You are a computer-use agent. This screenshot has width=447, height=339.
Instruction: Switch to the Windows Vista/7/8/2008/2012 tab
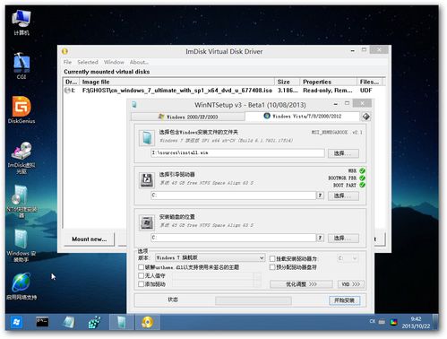(x=302, y=116)
